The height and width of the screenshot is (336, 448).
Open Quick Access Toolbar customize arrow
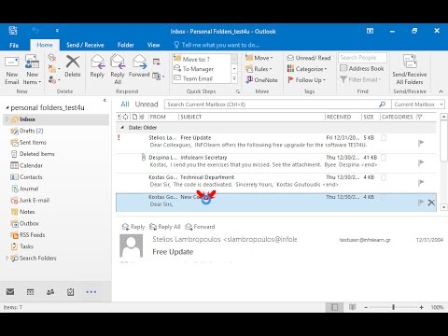pos(57,31)
